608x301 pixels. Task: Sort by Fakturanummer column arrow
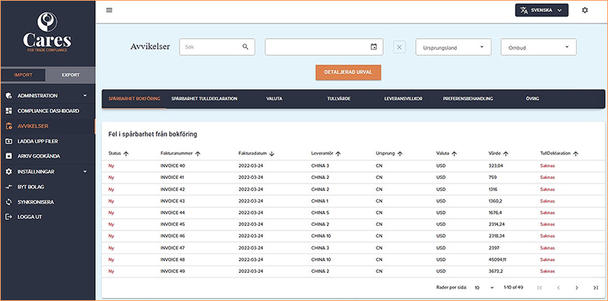click(198, 154)
